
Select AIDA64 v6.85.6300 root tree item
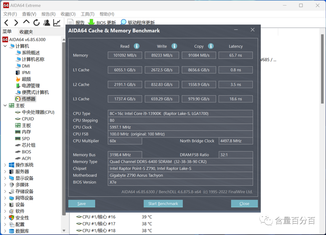tap(24, 40)
